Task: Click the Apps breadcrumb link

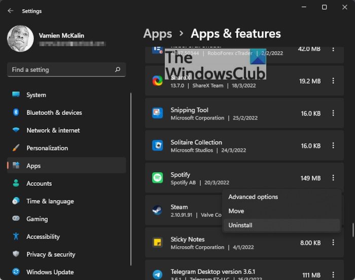Action: coord(158,34)
